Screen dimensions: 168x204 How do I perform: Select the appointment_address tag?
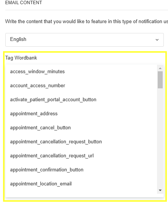(34, 114)
